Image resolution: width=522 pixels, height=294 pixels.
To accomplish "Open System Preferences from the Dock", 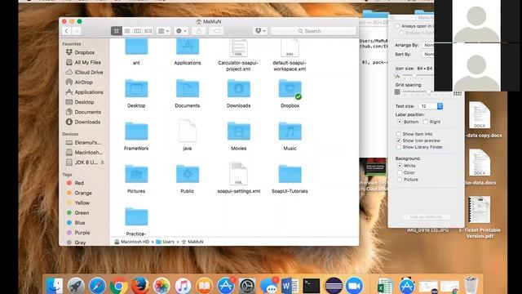I will (x=247, y=286).
